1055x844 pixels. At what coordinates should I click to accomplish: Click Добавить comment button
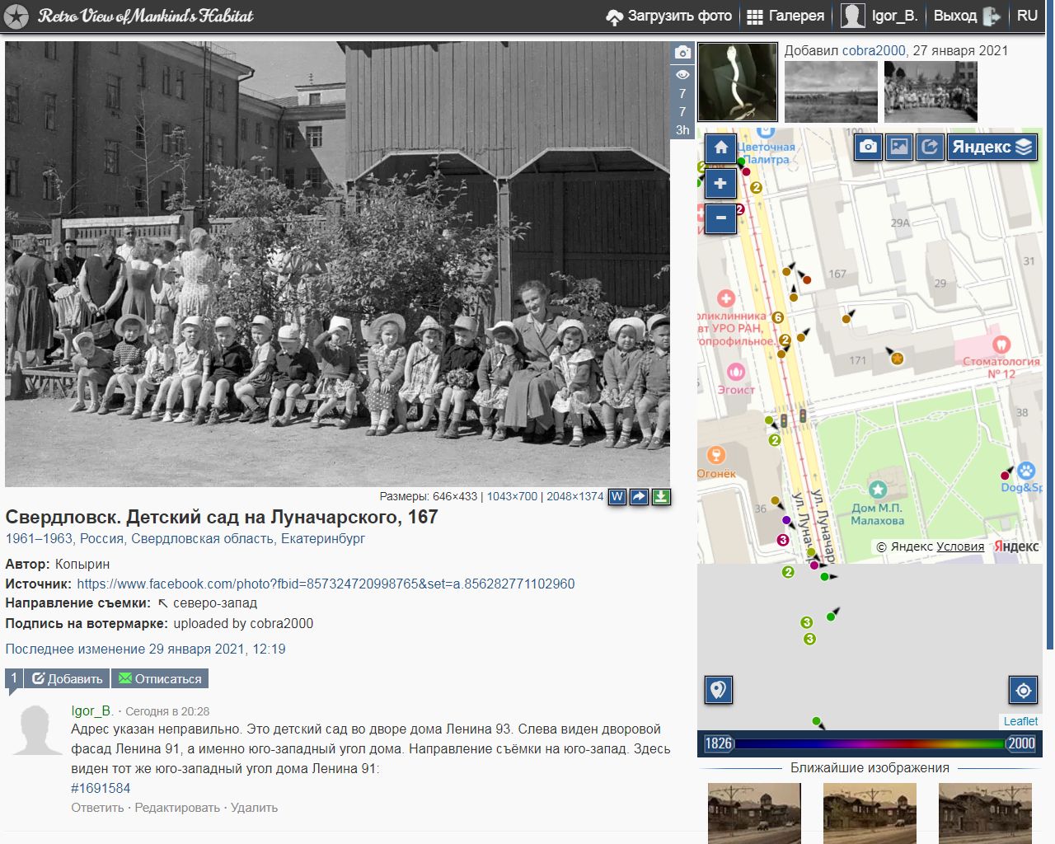(68, 679)
